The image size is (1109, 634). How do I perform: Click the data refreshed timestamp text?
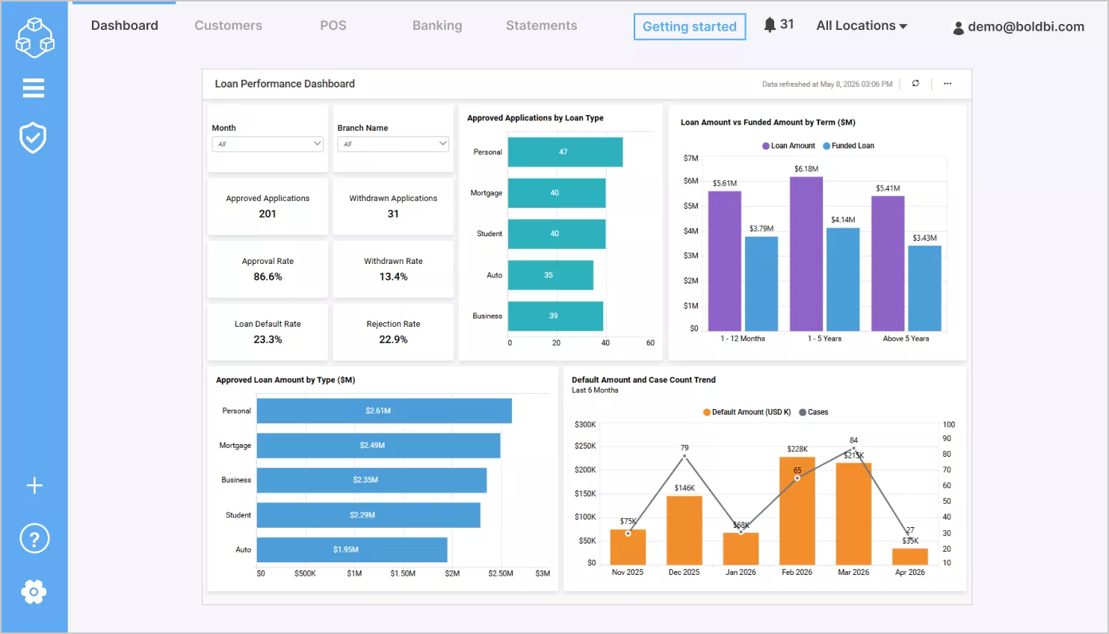(827, 84)
